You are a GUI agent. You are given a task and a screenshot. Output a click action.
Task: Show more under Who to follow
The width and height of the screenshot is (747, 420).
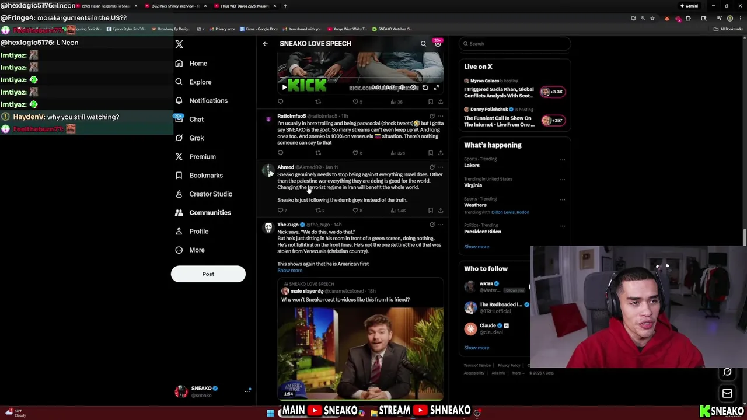click(x=476, y=348)
